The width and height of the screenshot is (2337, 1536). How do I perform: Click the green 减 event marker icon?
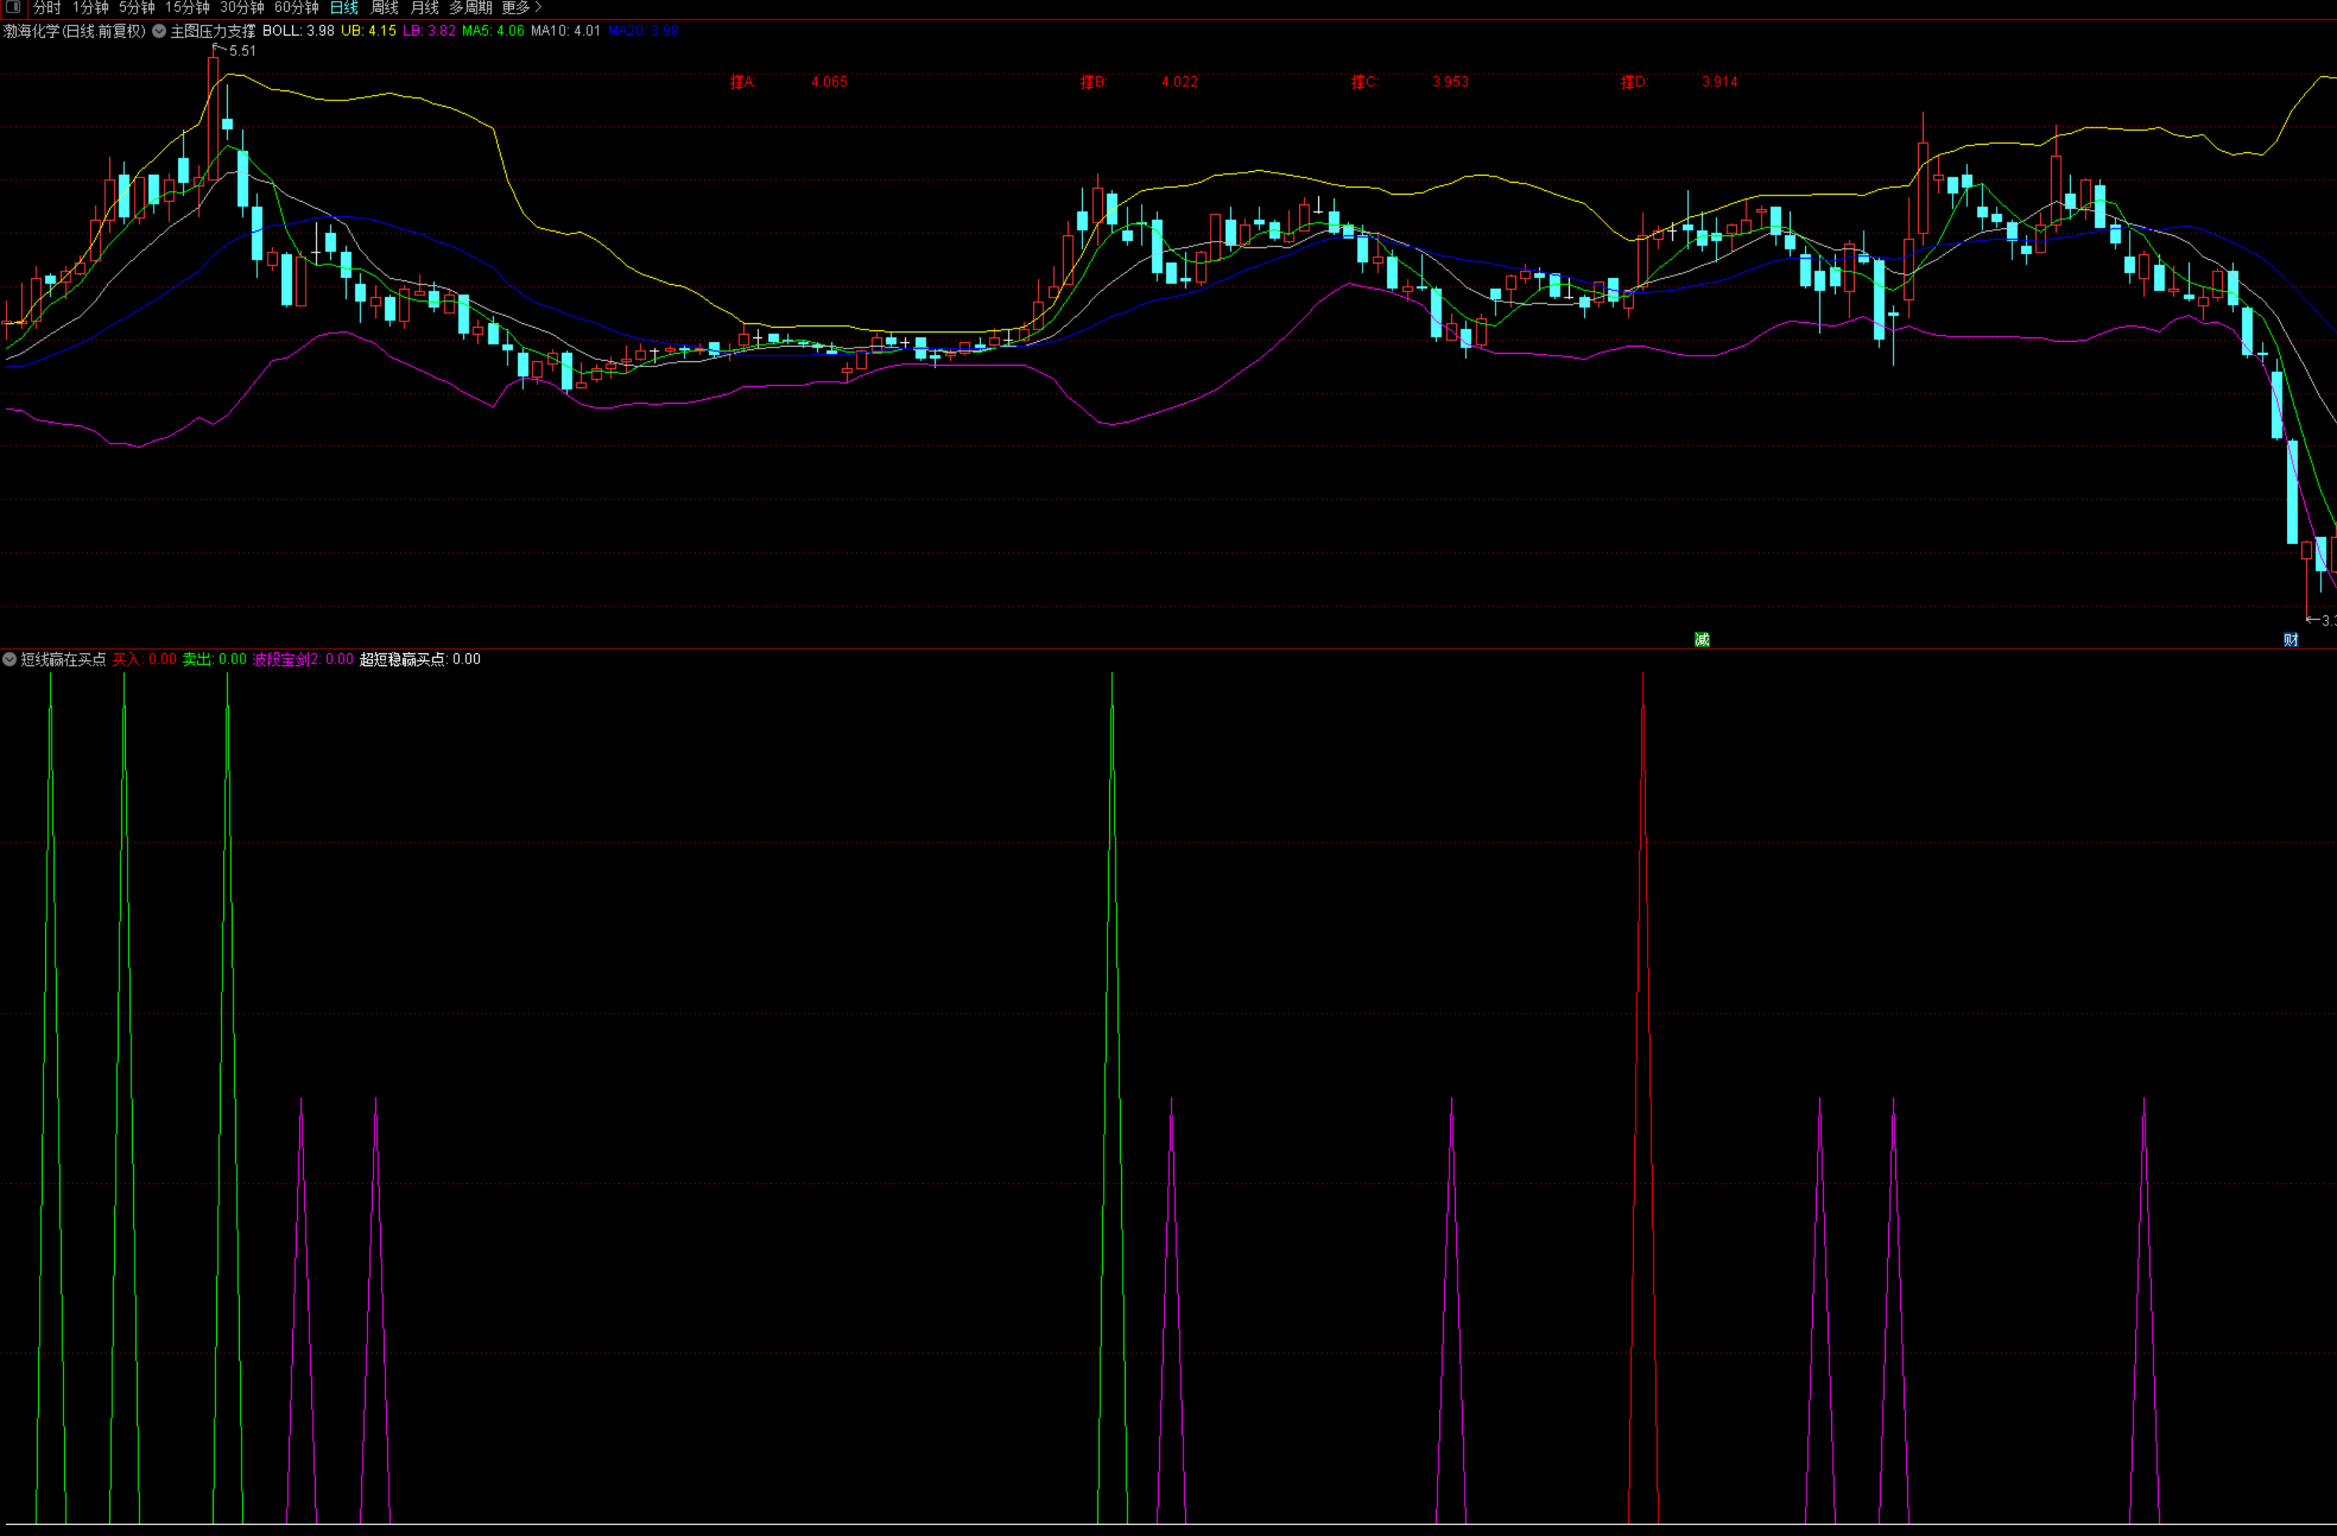tap(1702, 640)
